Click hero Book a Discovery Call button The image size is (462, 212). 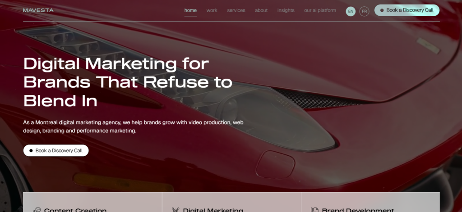coord(56,150)
